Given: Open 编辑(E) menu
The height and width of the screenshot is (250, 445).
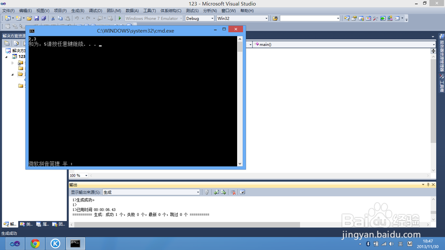Looking at the screenshot, I should point(25,11).
